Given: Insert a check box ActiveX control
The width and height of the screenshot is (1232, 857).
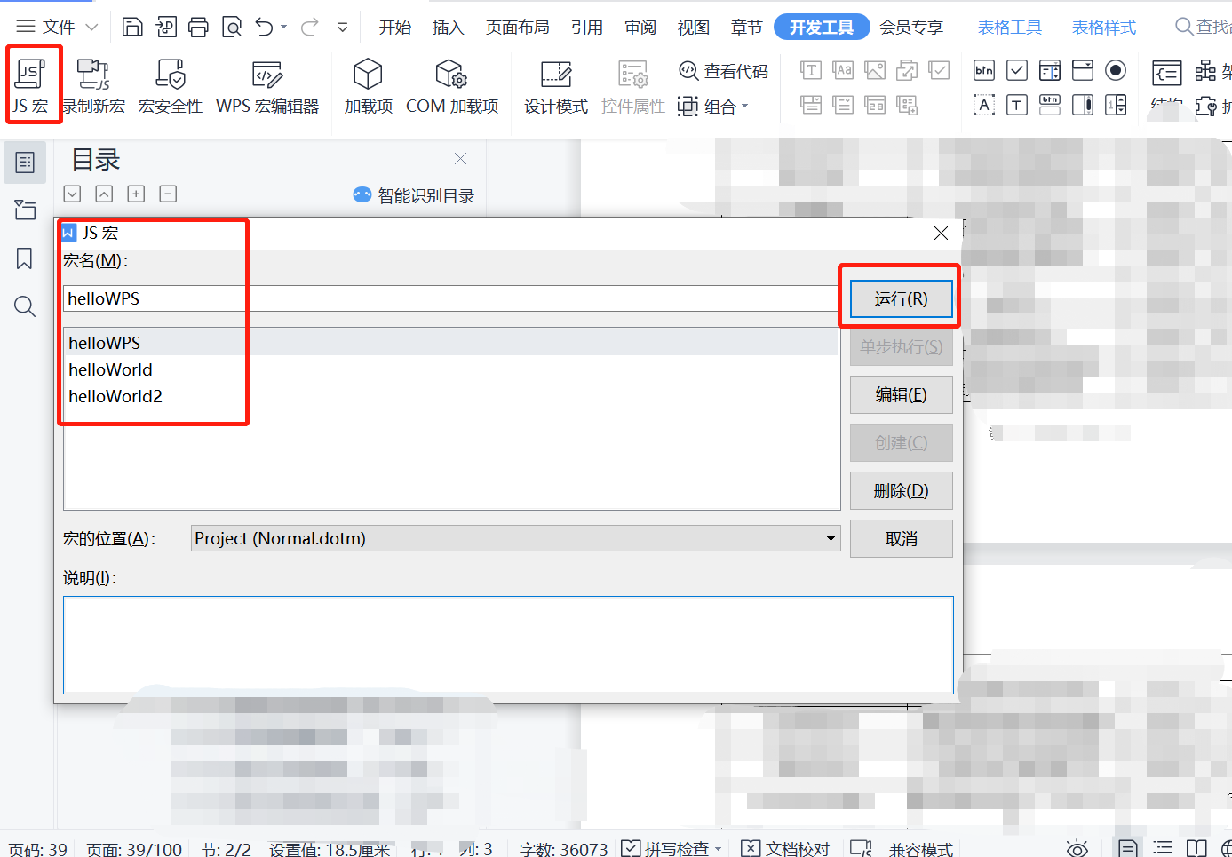Looking at the screenshot, I should (1017, 70).
